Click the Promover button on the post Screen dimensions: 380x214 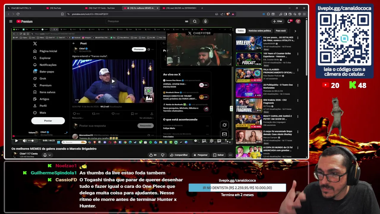[x=139, y=49]
